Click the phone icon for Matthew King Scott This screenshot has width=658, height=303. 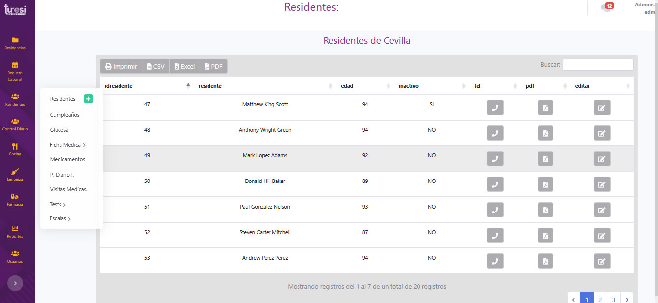point(495,107)
